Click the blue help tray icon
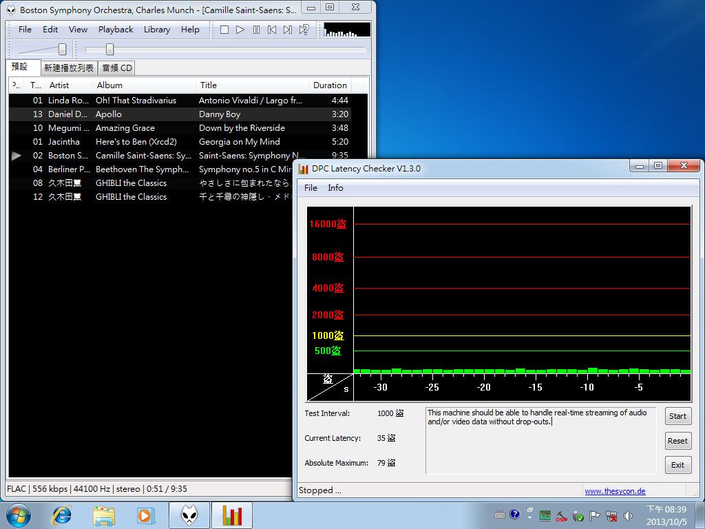This screenshot has width=705, height=529. click(x=515, y=514)
